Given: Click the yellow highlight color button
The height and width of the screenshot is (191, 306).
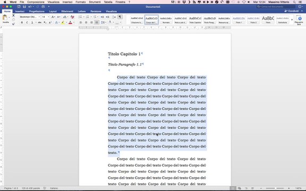Looking at the screenshot, I should [63, 23].
